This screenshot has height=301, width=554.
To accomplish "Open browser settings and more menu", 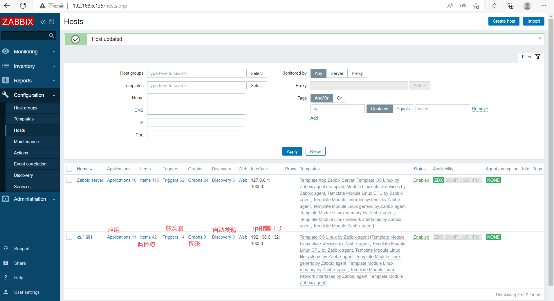I will point(544,6).
